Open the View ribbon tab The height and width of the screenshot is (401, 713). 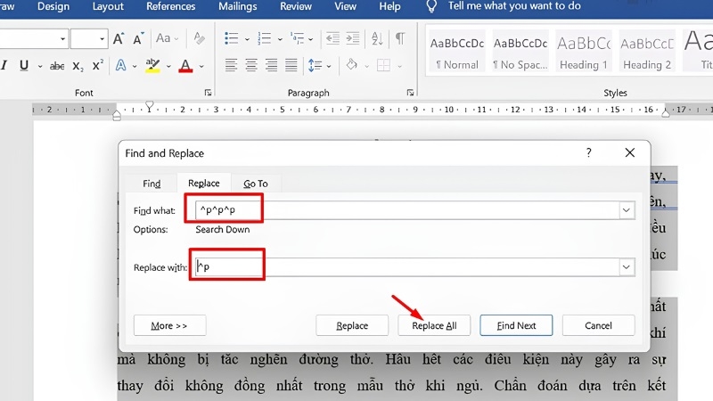coord(345,6)
